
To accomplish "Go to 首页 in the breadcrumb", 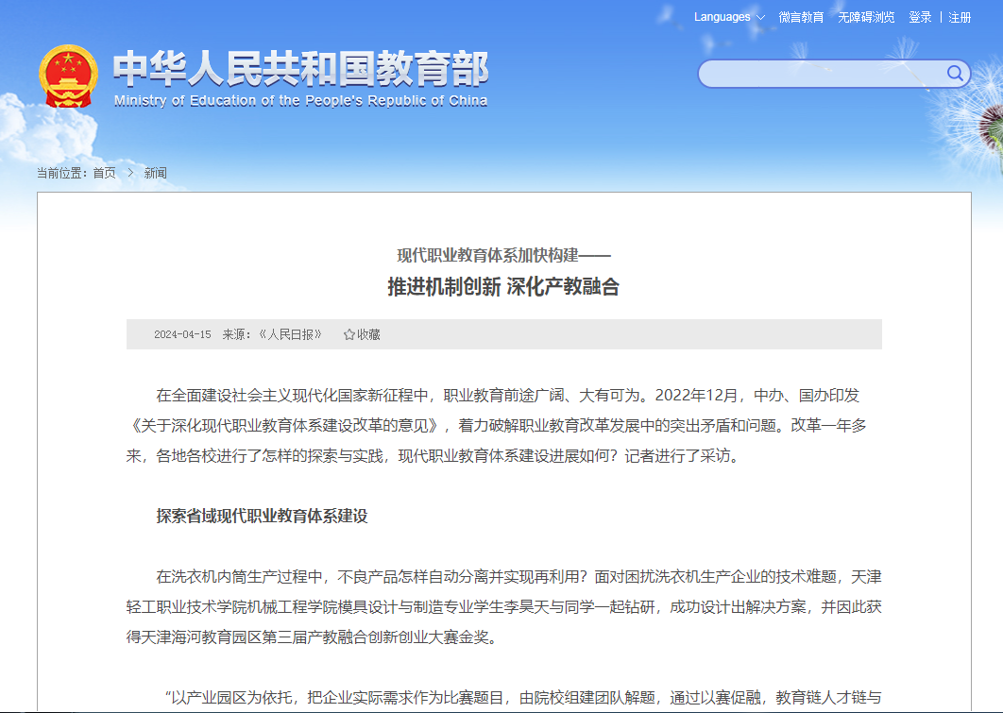I will click(104, 173).
